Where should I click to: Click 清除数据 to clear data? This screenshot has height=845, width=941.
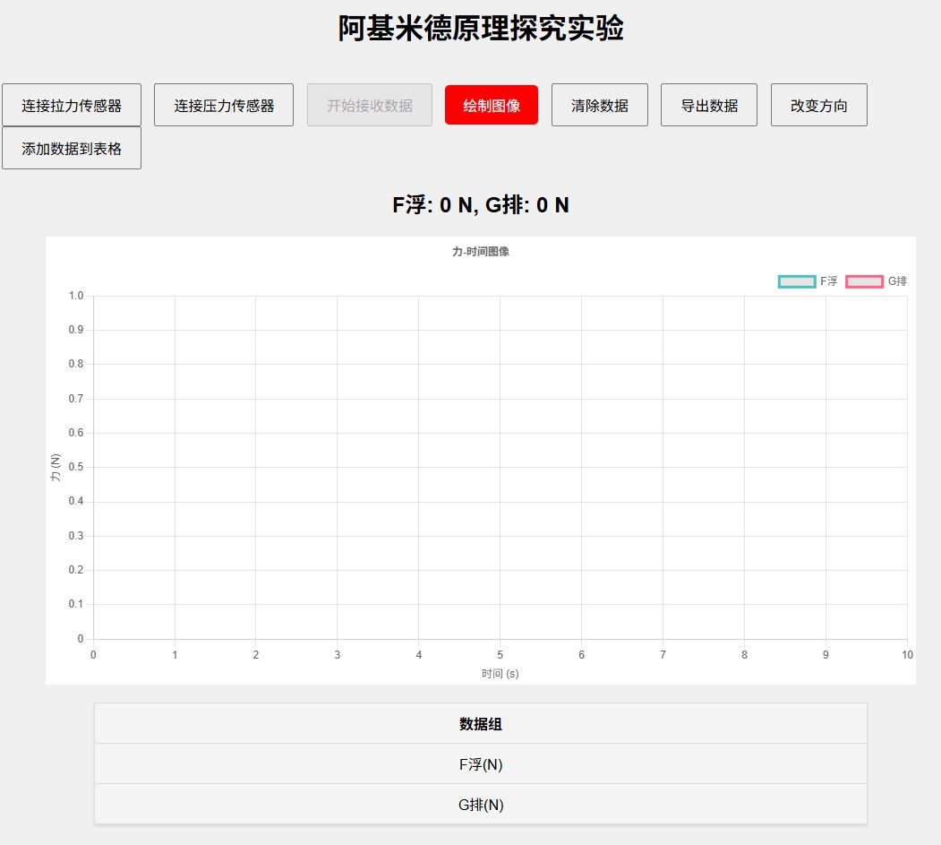coord(600,105)
